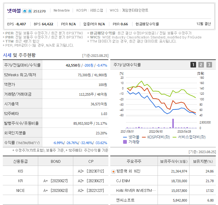Click the 엔씨소프트 shareholder name
Screen dimensions: 218x205
(x=125, y=200)
